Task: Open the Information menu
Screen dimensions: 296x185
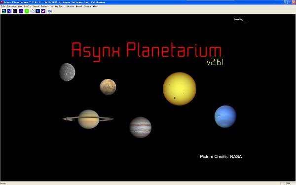Action: point(47,6)
